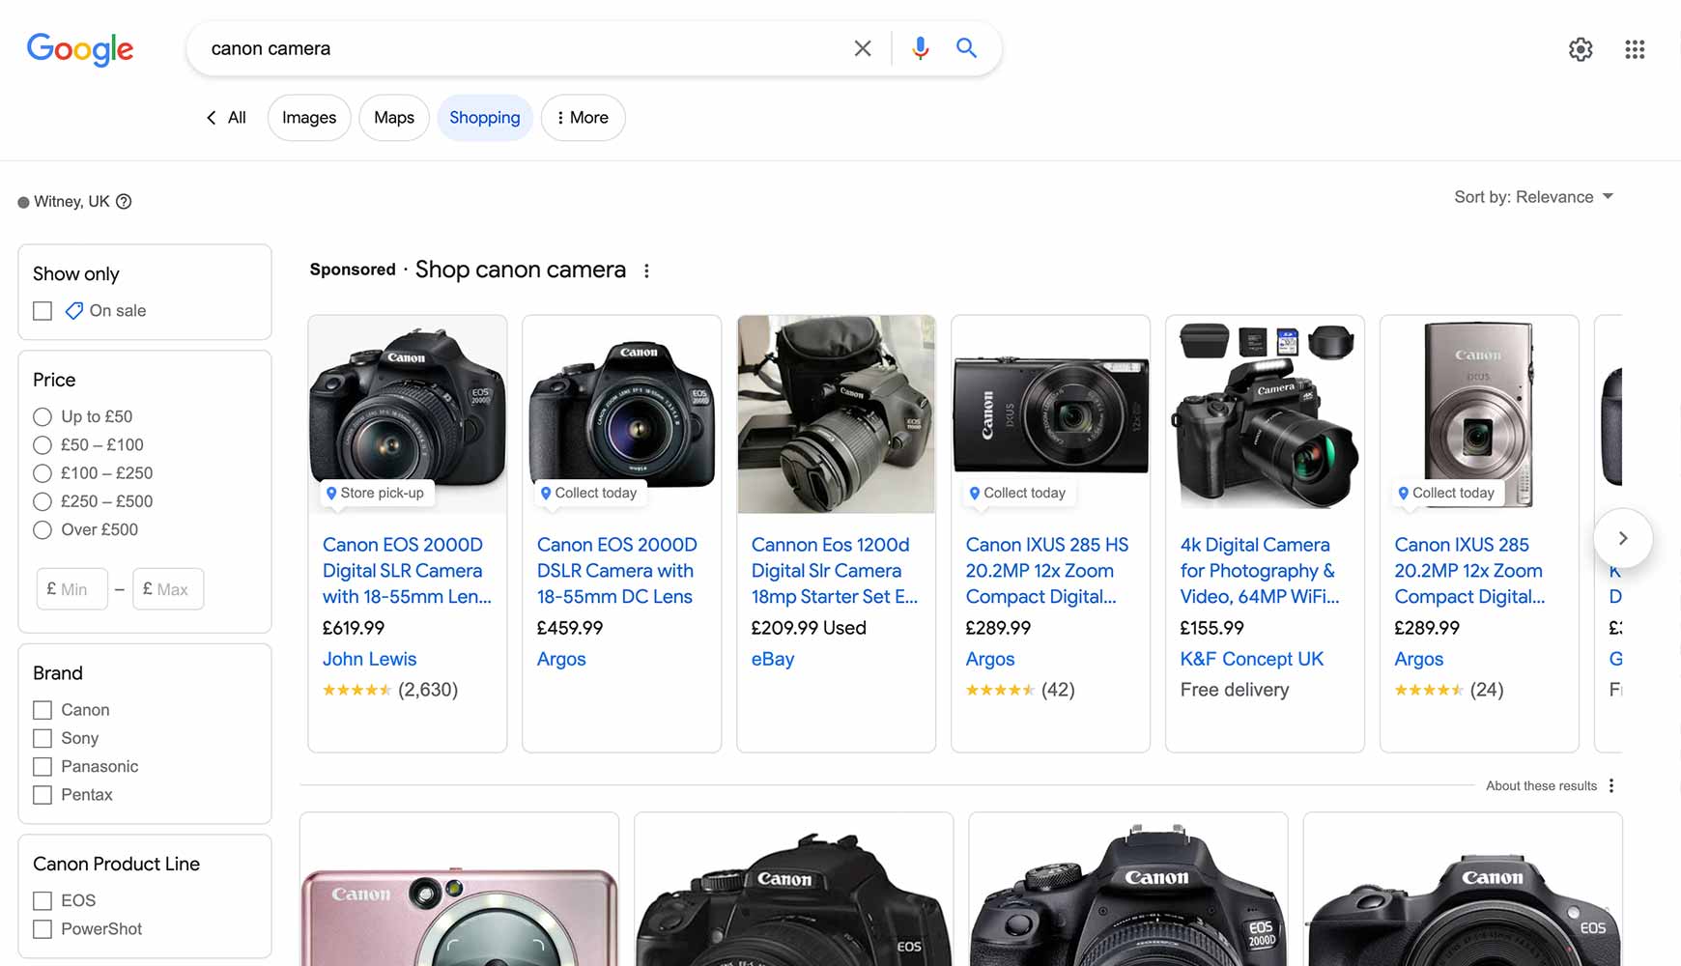Open Cannon Eos 1200d eBay listing
Image resolution: width=1681 pixels, height=966 pixels.
pos(835,571)
